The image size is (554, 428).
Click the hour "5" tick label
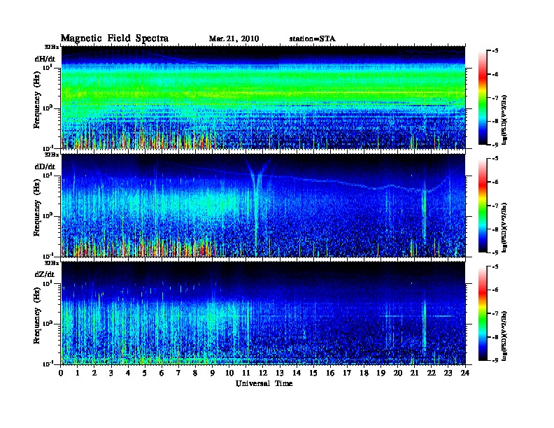[x=145, y=373]
